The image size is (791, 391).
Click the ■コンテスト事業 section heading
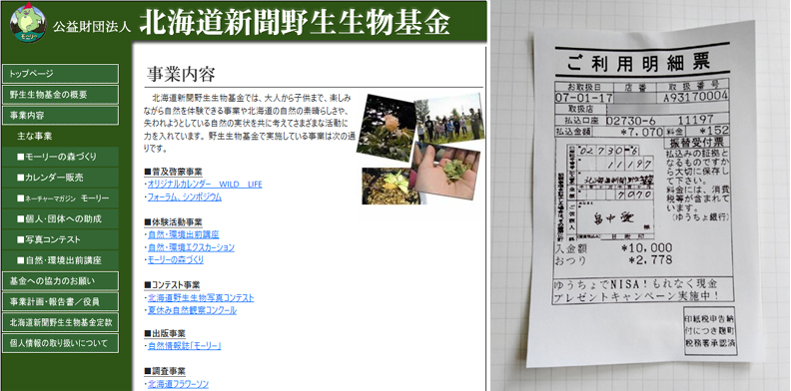coord(172,285)
